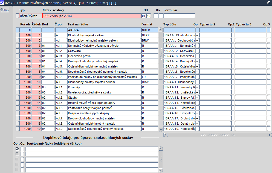The image size is (272, 173).
Task: Select the Ocenitelná práva text cell
Action: click(x=104, y=56)
